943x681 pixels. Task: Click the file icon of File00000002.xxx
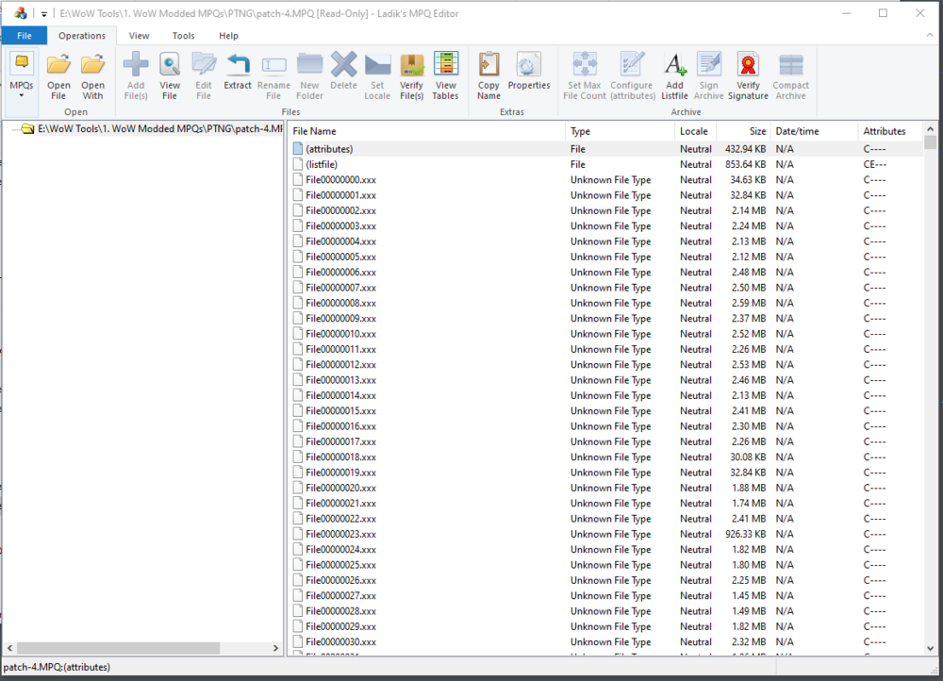[298, 210]
